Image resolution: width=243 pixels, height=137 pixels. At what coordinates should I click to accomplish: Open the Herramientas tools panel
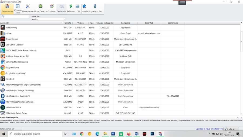coord(28,9)
